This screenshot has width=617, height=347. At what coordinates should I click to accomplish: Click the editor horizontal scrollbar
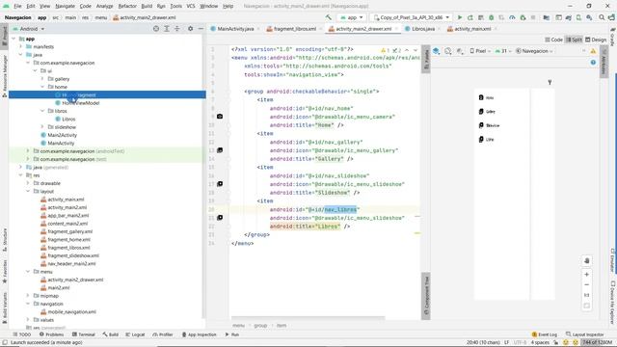[x=308, y=317]
